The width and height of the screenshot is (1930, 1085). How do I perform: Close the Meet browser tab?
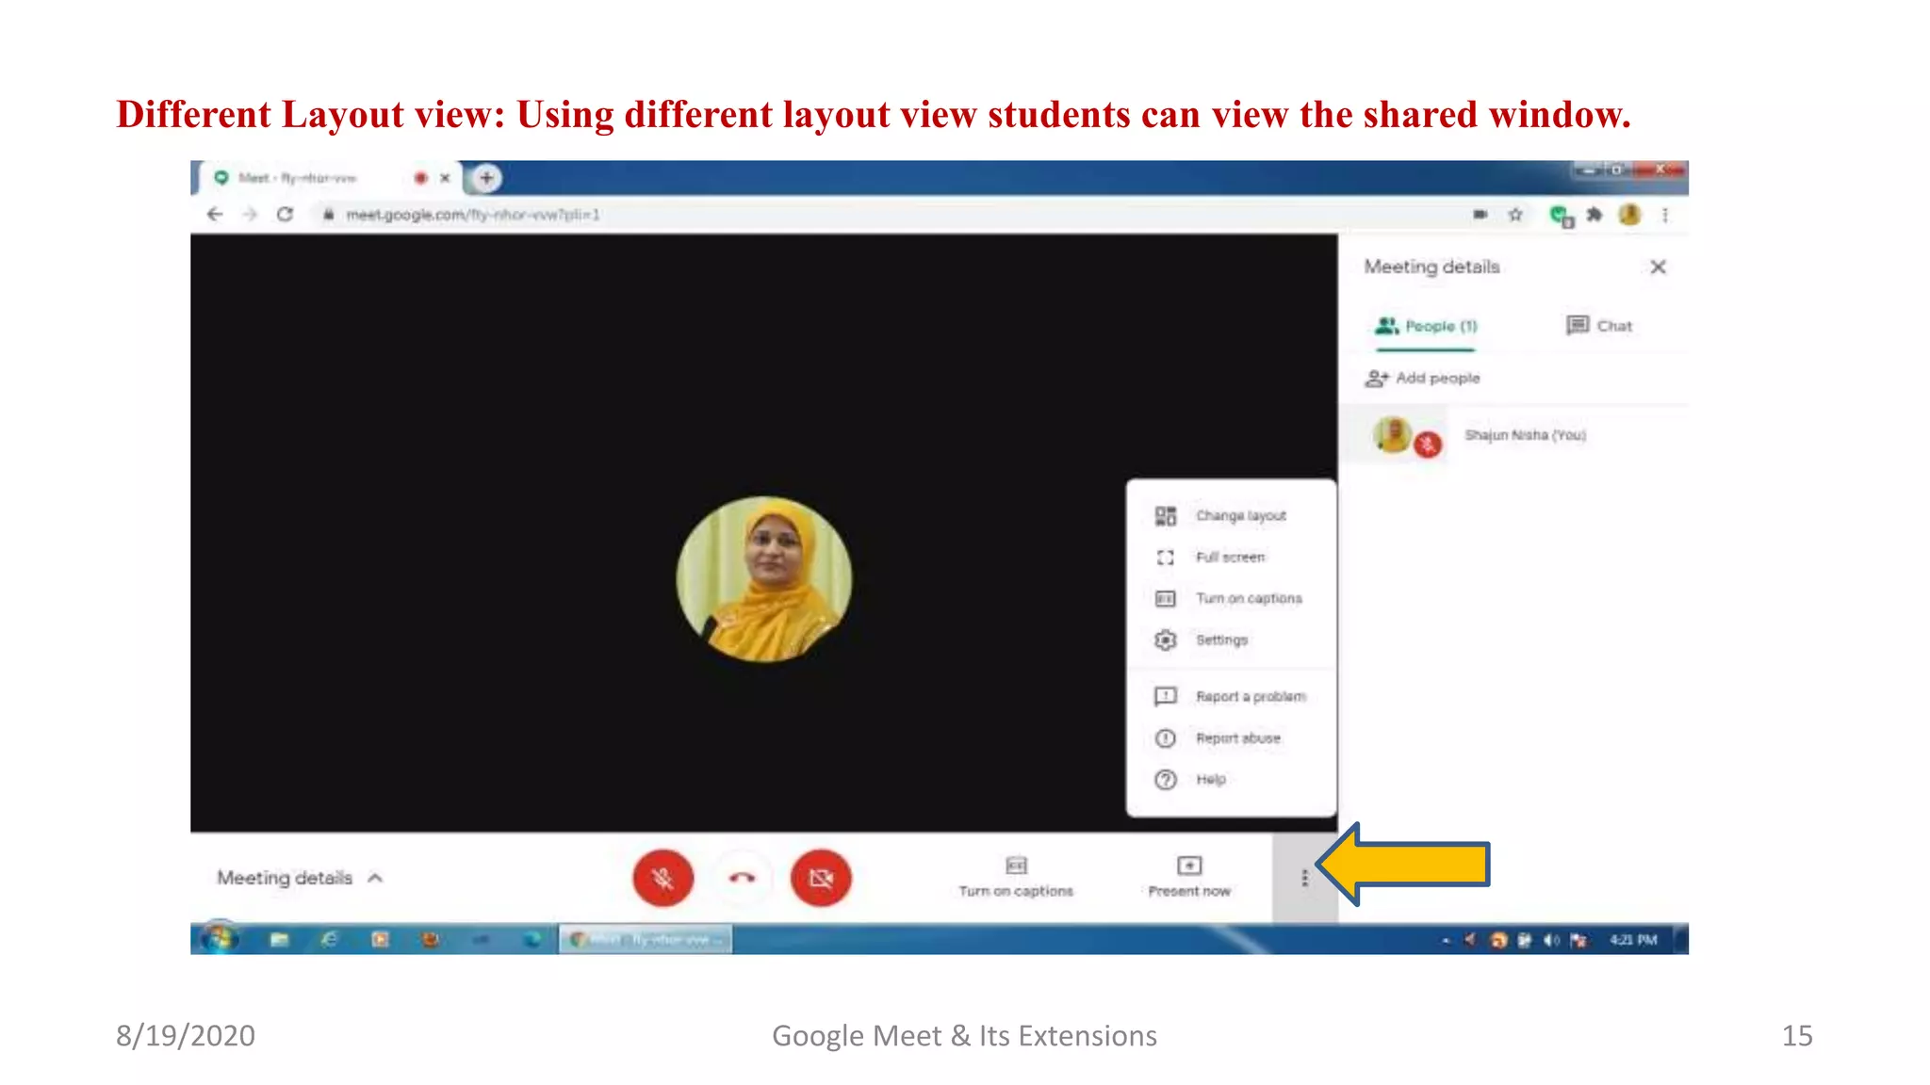pyautogui.click(x=445, y=177)
